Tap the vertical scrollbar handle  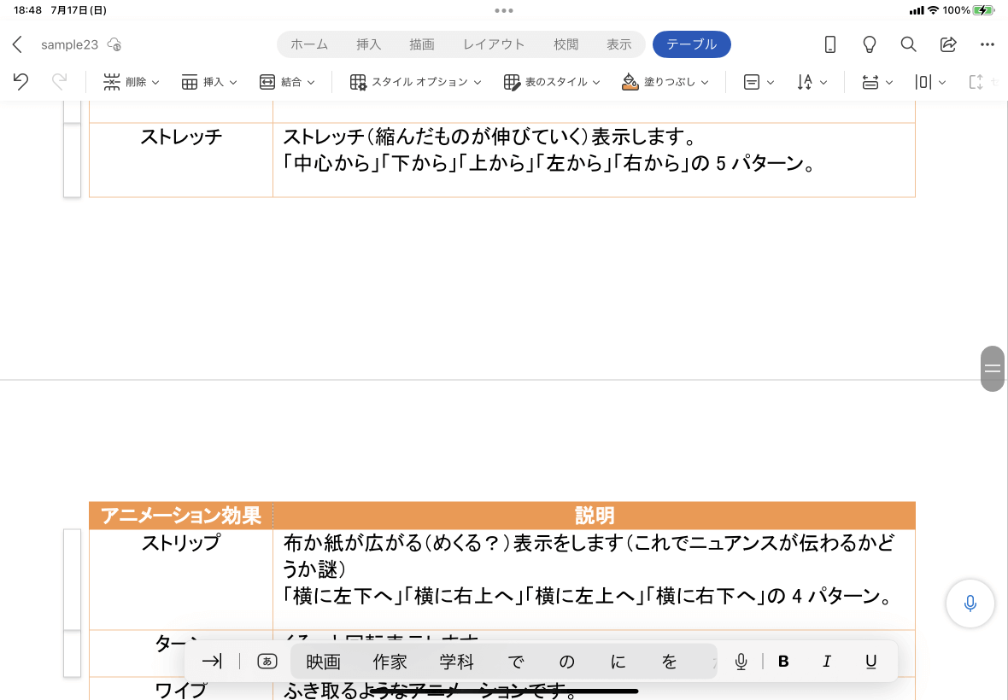click(x=993, y=369)
